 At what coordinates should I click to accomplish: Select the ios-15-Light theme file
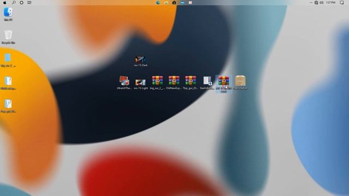(x=141, y=84)
